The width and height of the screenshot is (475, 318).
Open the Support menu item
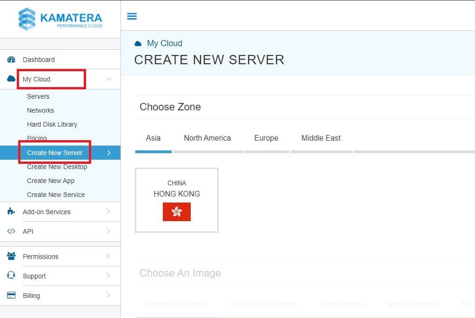[x=60, y=276]
